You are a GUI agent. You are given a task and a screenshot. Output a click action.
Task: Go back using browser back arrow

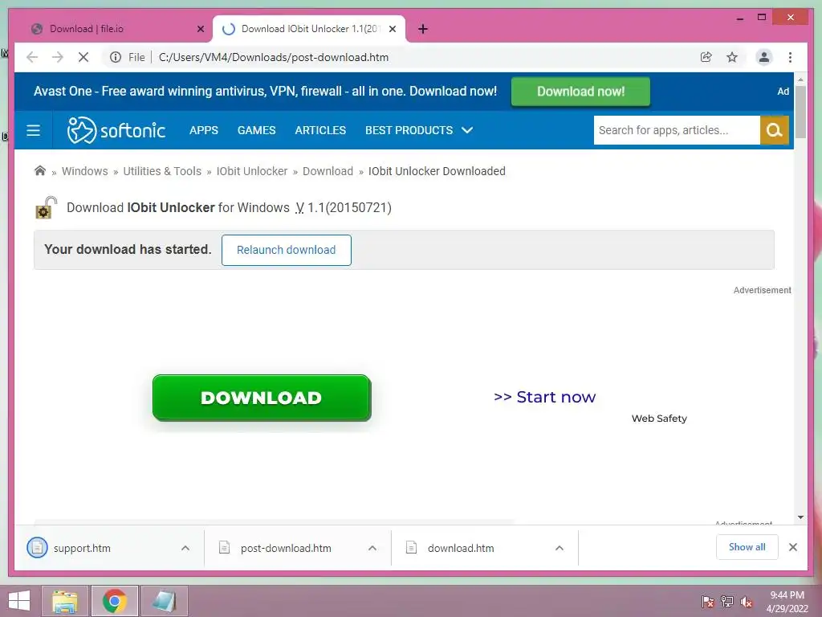(32, 57)
